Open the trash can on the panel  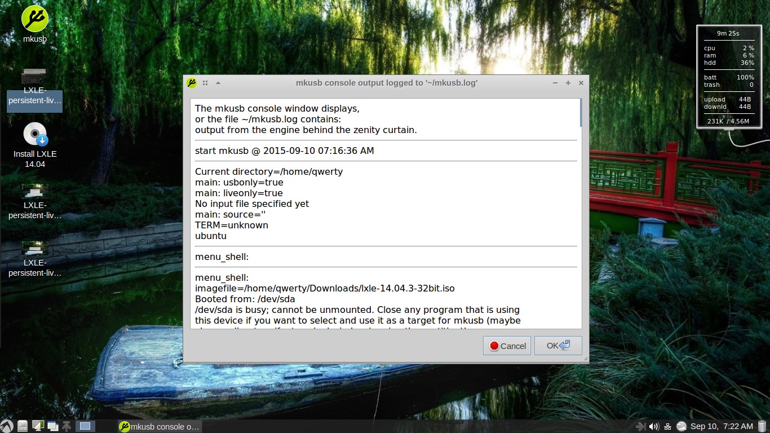pyautogui.click(x=763, y=426)
